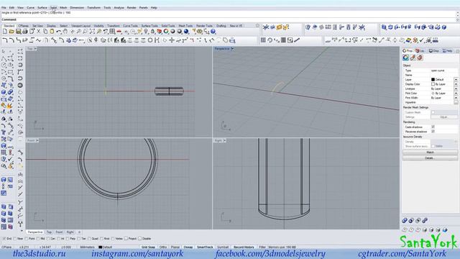Enable the Near osnap checkbox

click(x=14, y=239)
